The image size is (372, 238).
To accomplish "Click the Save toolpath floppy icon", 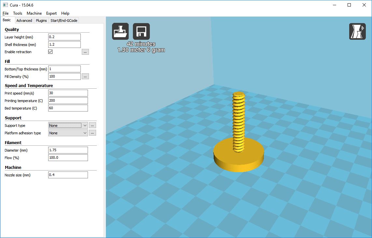I will [141, 31].
